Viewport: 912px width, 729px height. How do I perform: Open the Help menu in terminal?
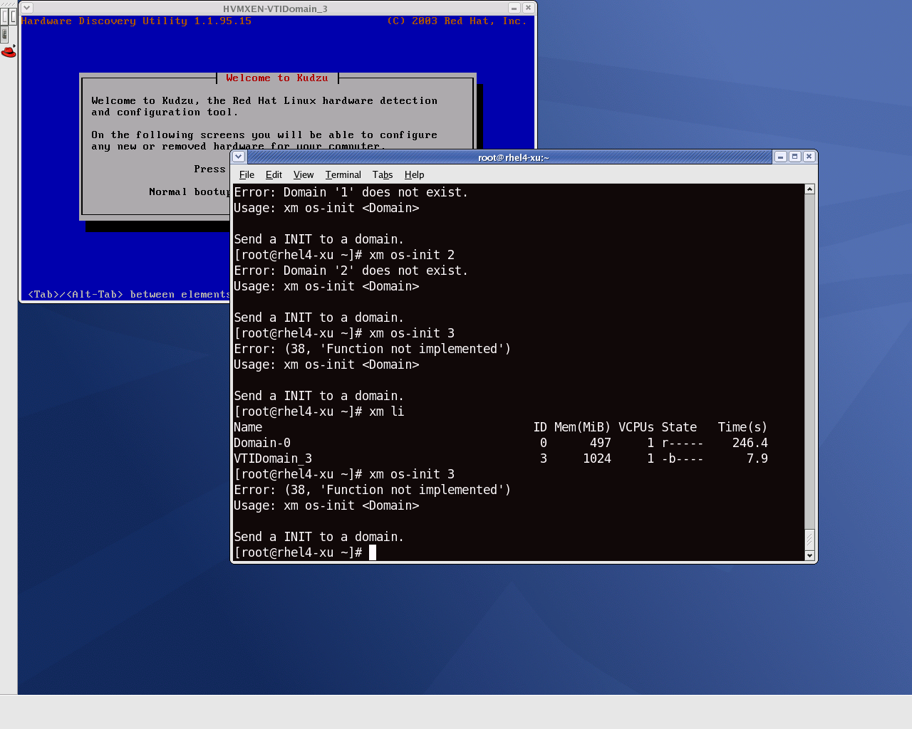[x=414, y=174]
